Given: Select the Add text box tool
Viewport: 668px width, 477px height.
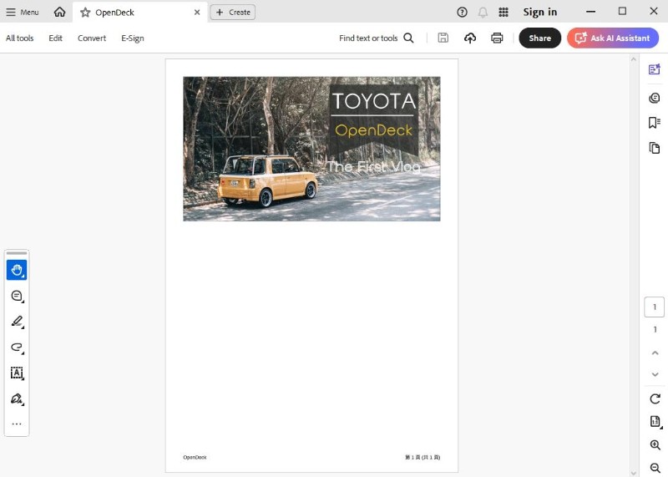Looking at the screenshot, I should point(17,373).
